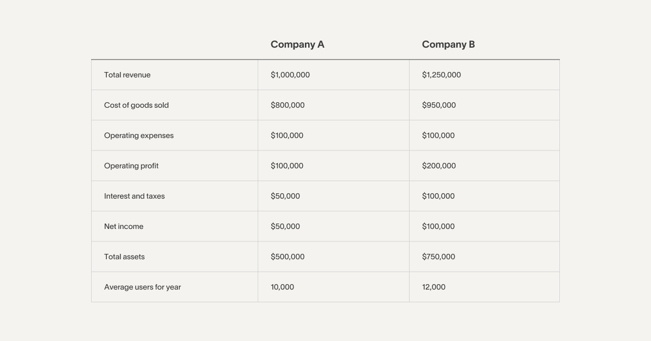Select the Total revenue row label

click(127, 75)
